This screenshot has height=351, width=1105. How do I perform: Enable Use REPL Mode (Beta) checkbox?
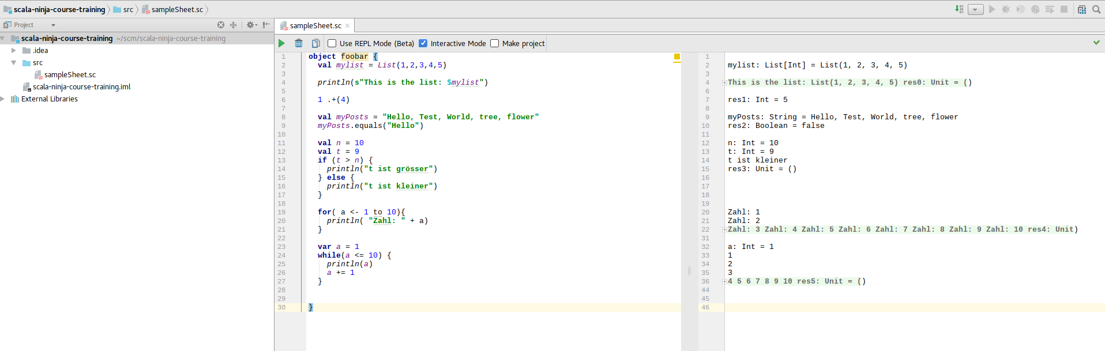point(332,43)
